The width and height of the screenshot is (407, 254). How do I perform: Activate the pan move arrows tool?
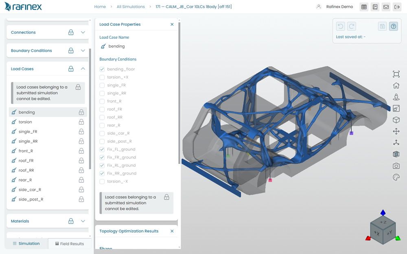tap(396, 131)
